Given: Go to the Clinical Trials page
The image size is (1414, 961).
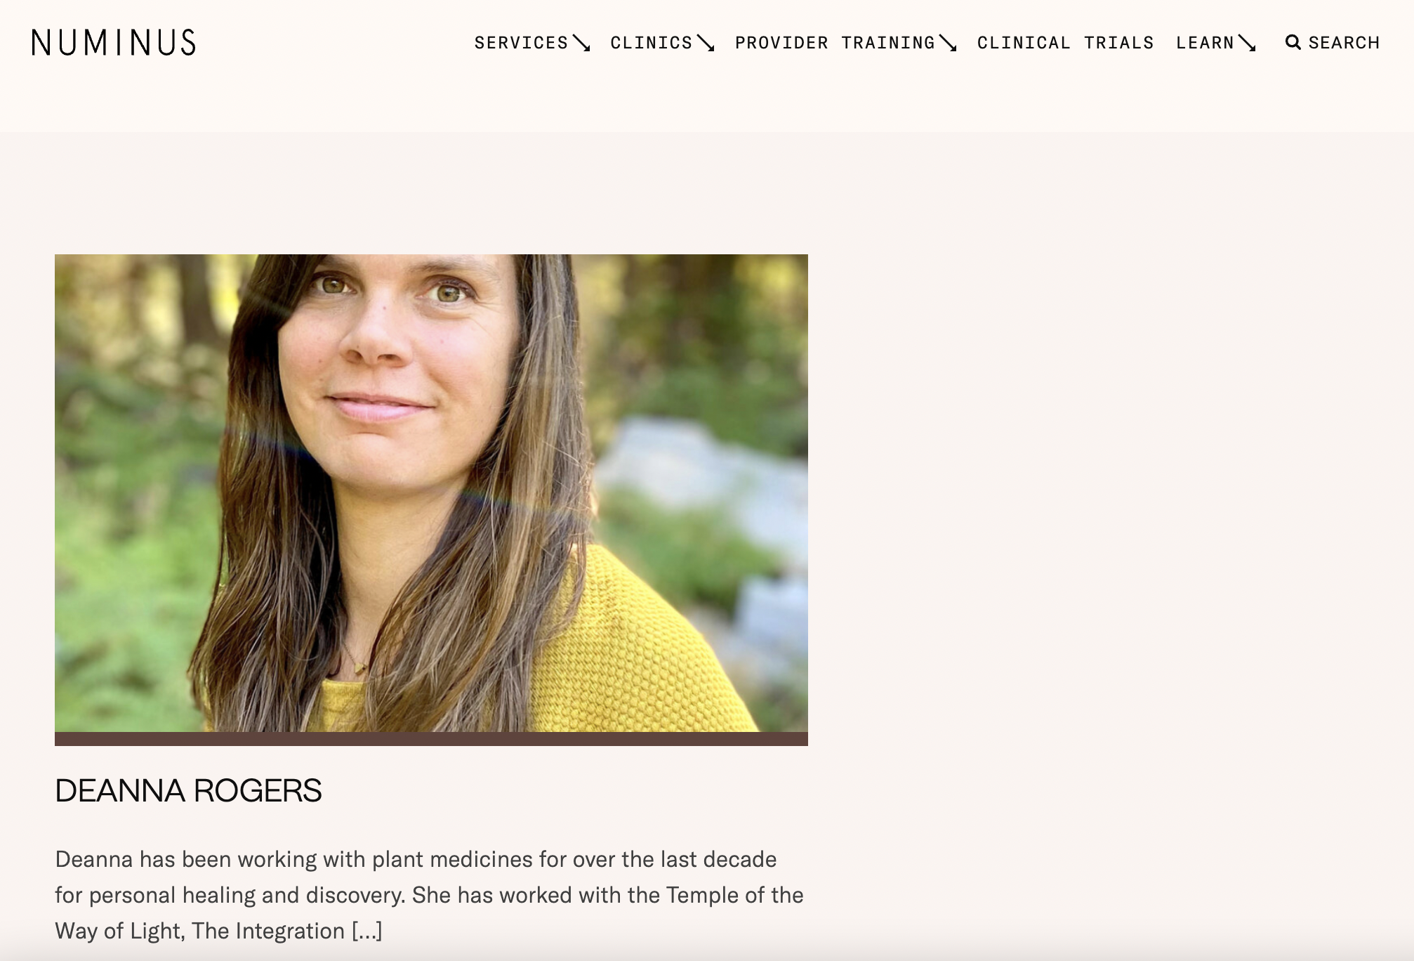Looking at the screenshot, I should (x=1066, y=43).
